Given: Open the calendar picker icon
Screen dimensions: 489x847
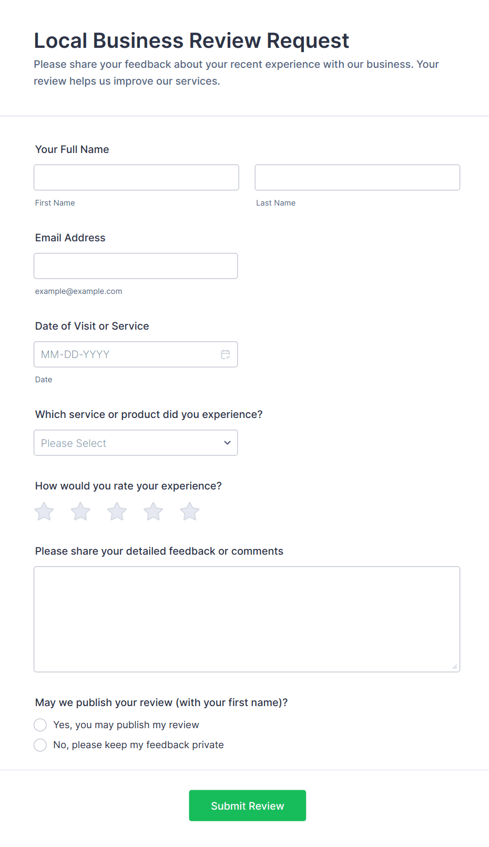Looking at the screenshot, I should tap(226, 354).
